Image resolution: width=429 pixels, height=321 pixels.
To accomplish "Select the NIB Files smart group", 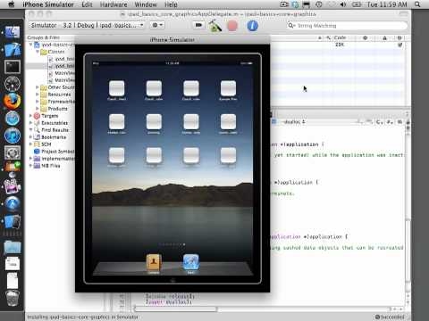I will (x=51, y=166).
